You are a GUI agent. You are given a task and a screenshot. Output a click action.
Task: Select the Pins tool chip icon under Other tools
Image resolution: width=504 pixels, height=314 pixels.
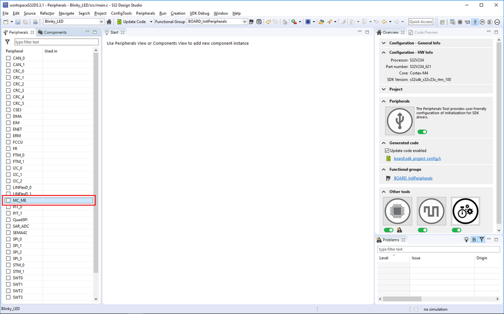[397, 211]
